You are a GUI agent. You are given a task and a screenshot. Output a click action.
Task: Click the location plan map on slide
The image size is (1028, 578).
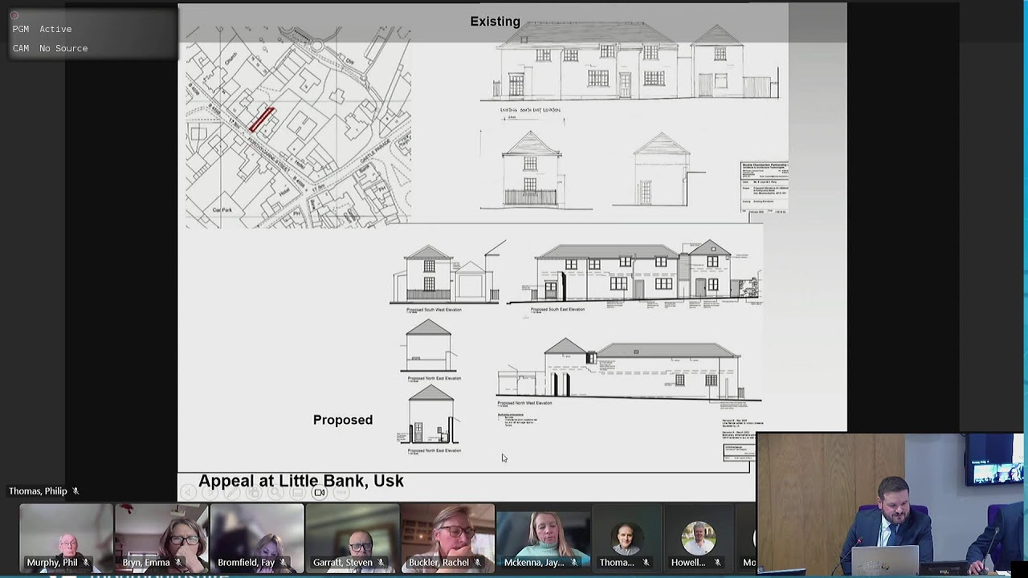click(x=299, y=127)
